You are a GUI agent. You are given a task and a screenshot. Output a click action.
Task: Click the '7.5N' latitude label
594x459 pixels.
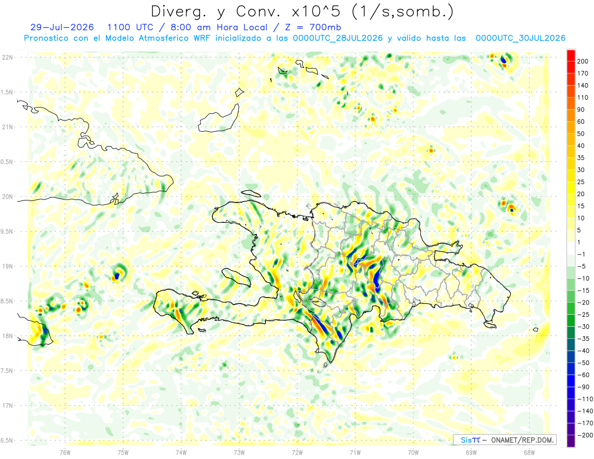[7, 370]
